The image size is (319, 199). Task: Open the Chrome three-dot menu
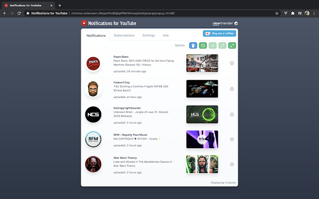pos(314,13)
